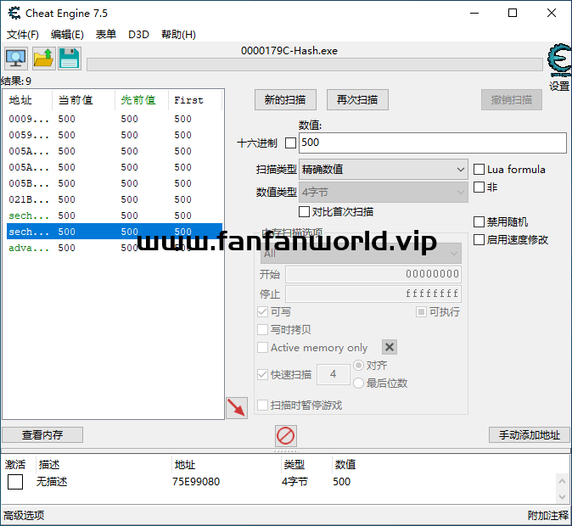The height and width of the screenshot is (526, 572).
Task: Toggle the 非 (not) checkbox
Action: (x=479, y=187)
